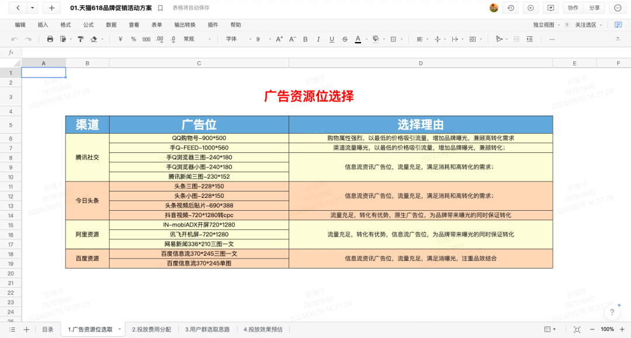The height and width of the screenshot is (338, 631).
Task: Open the font color swatch
Action: pyautogui.click(x=358, y=39)
